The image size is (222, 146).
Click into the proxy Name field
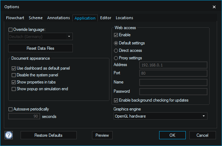(x=173, y=82)
